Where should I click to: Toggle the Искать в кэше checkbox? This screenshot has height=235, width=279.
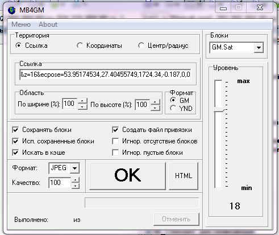[15, 152]
